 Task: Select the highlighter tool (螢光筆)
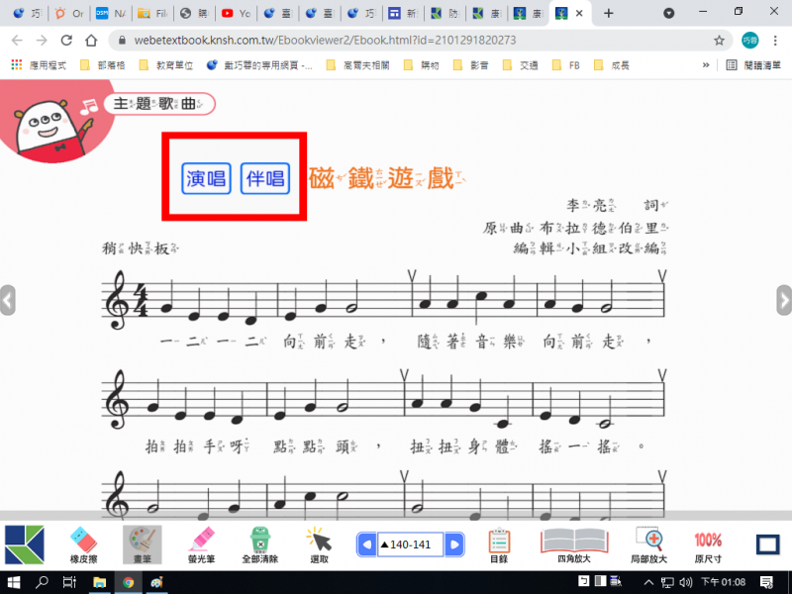click(x=201, y=544)
